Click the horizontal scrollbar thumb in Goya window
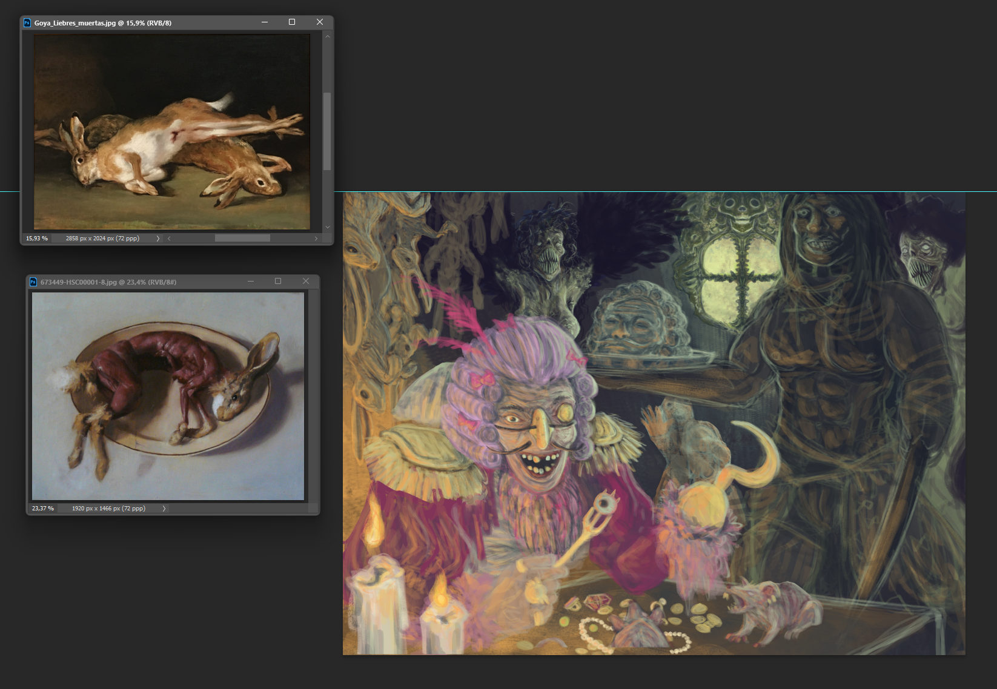The width and height of the screenshot is (997, 689). pyautogui.click(x=242, y=239)
